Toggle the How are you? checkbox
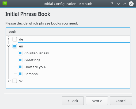The height and width of the screenshot is (109, 136). 20,67
